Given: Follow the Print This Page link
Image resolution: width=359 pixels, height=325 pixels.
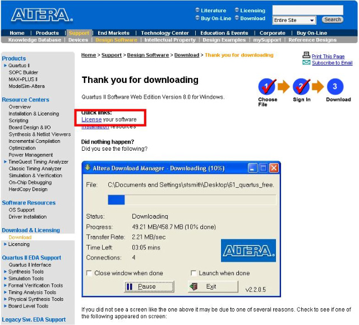Looking at the screenshot, I should [328, 57].
